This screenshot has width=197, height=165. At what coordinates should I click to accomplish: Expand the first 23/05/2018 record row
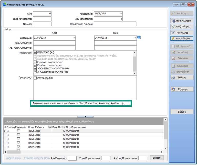pyautogui.click(x=8, y=131)
